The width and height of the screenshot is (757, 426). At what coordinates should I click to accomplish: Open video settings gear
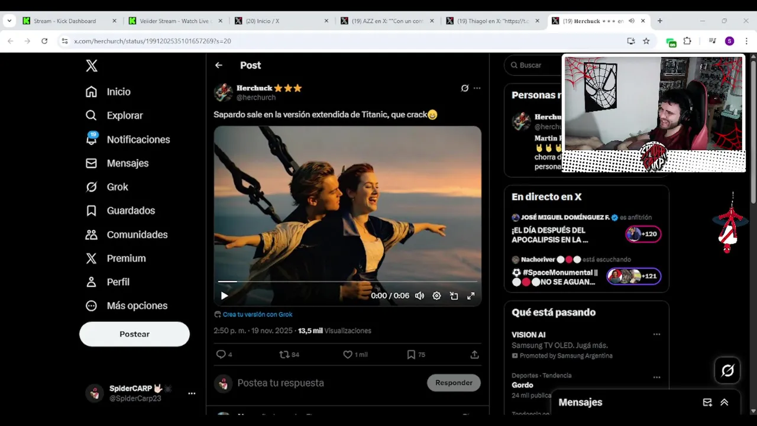(x=436, y=296)
